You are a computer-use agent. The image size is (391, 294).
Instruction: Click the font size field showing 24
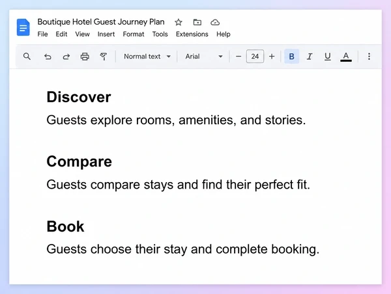coord(255,57)
